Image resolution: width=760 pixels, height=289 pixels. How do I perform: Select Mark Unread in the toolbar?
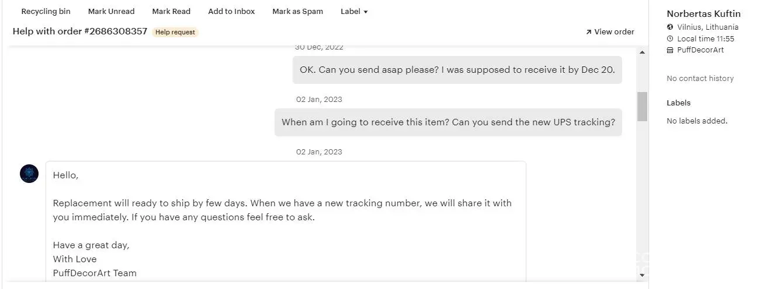[x=111, y=12]
